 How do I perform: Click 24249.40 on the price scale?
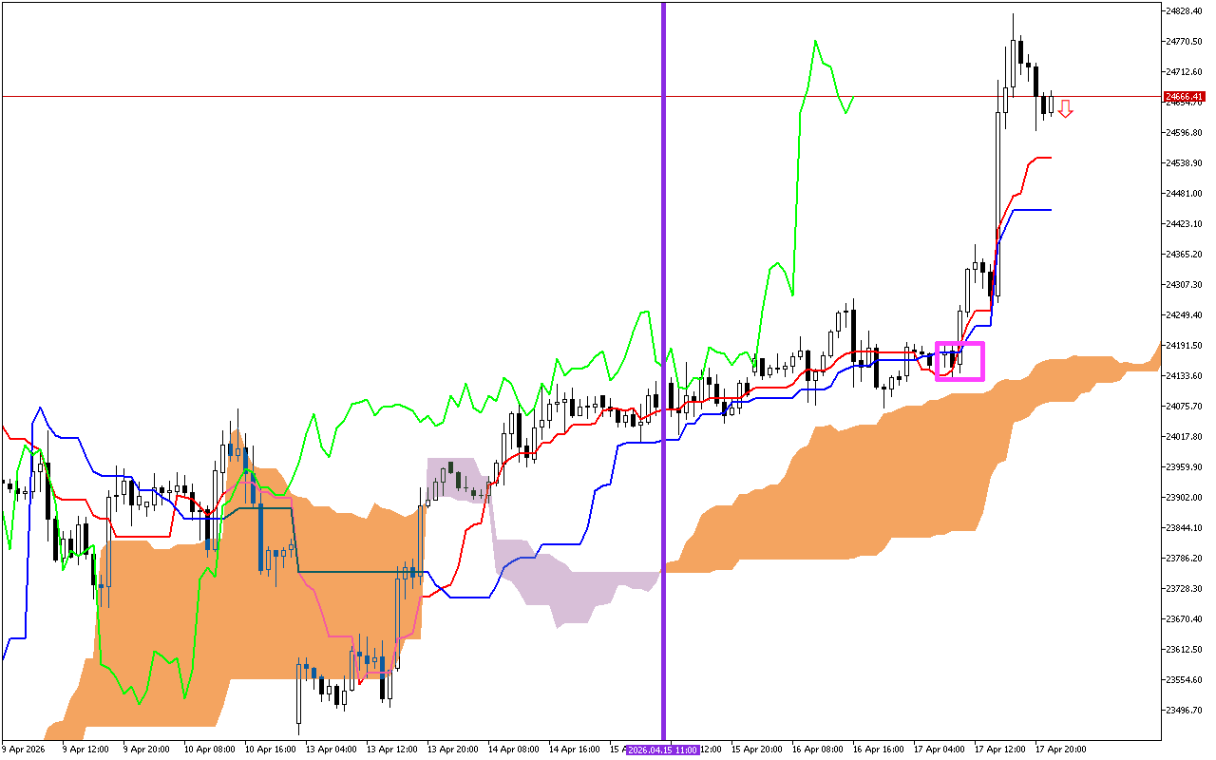pyautogui.click(x=1185, y=315)
